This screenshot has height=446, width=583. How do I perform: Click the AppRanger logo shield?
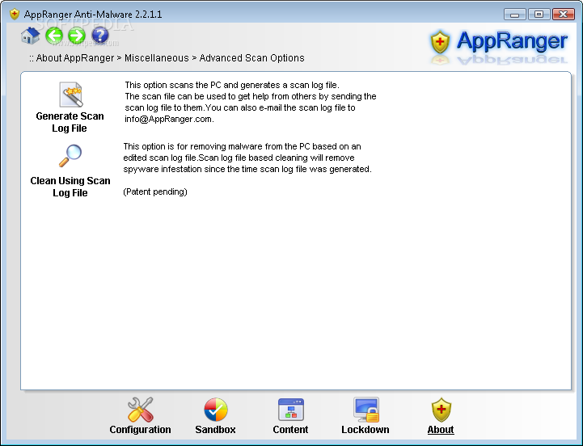click(440, 42)
